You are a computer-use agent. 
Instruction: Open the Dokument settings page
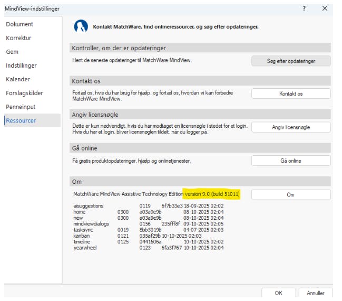click(19, 24)
